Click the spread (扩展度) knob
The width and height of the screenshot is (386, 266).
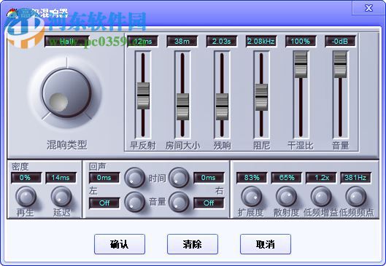251,197
